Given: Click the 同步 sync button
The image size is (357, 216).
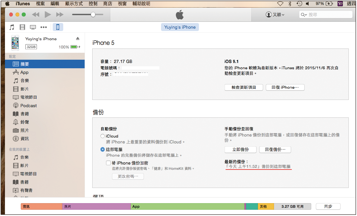Looking at the screenshot, I should coord(328,206).
